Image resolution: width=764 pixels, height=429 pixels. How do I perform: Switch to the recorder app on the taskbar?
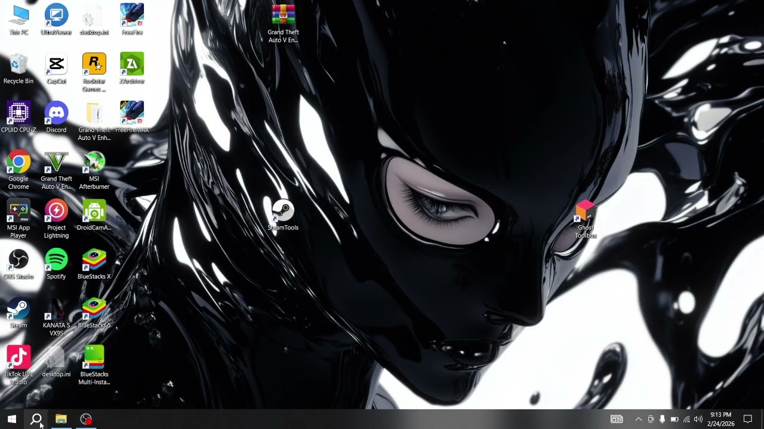tap(86, 419)
